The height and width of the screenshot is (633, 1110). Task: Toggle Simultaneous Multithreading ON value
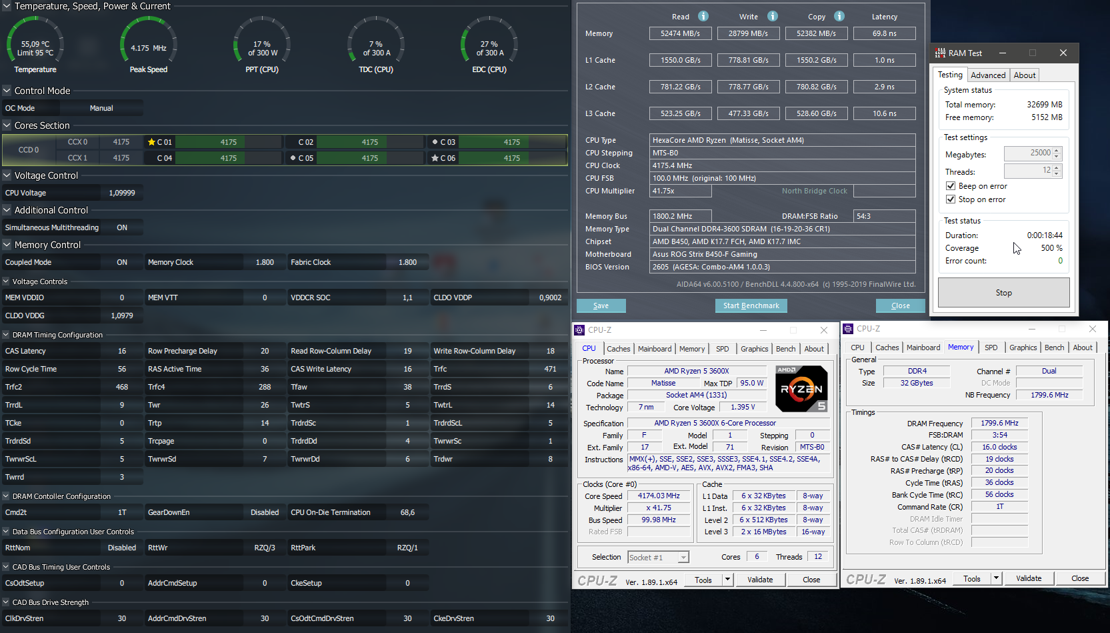click(122, 227)
